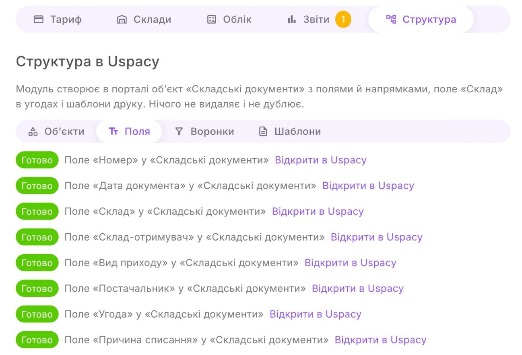
Task: Open the «Причина списання» field in Uspacy
Action: pos(380,340)
